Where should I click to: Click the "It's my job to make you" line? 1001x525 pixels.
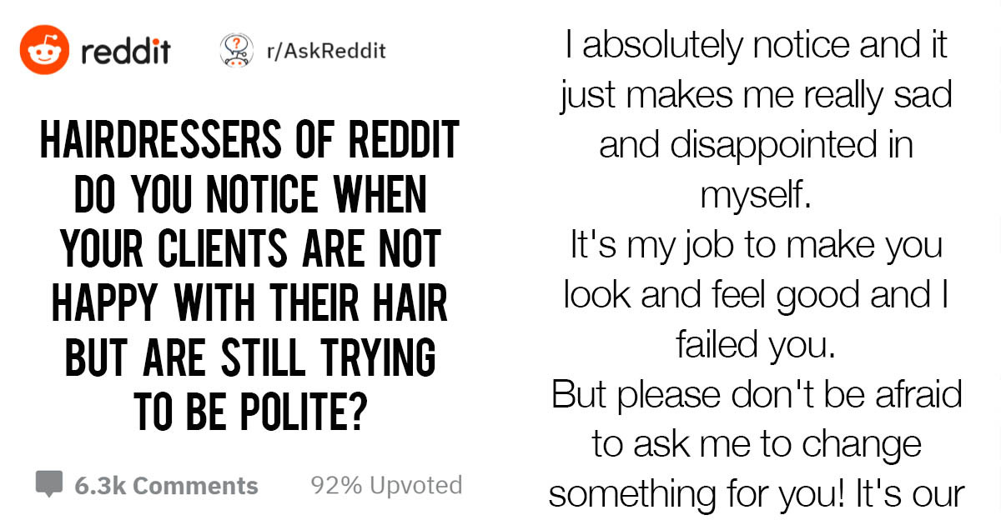click(756, 246)
